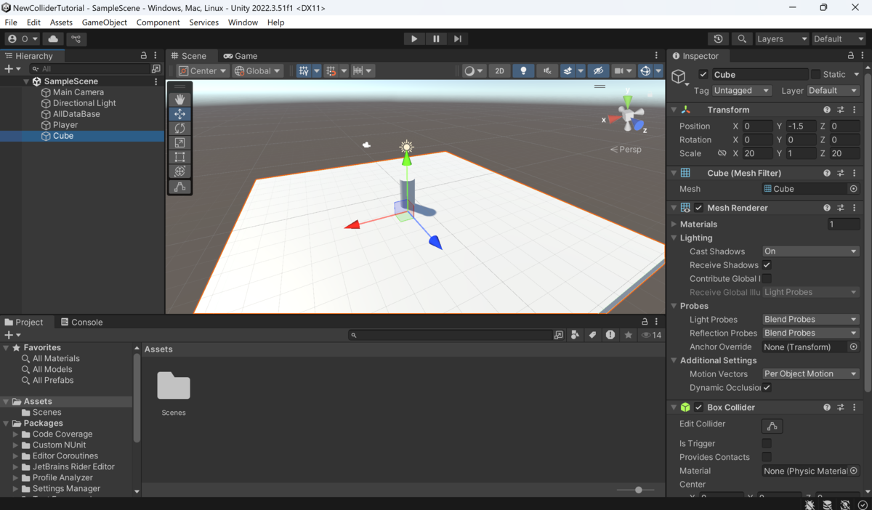The image size is (872, 510).
Task: Toggle Contribute Global Illumination checkbox
Action: 767,279
